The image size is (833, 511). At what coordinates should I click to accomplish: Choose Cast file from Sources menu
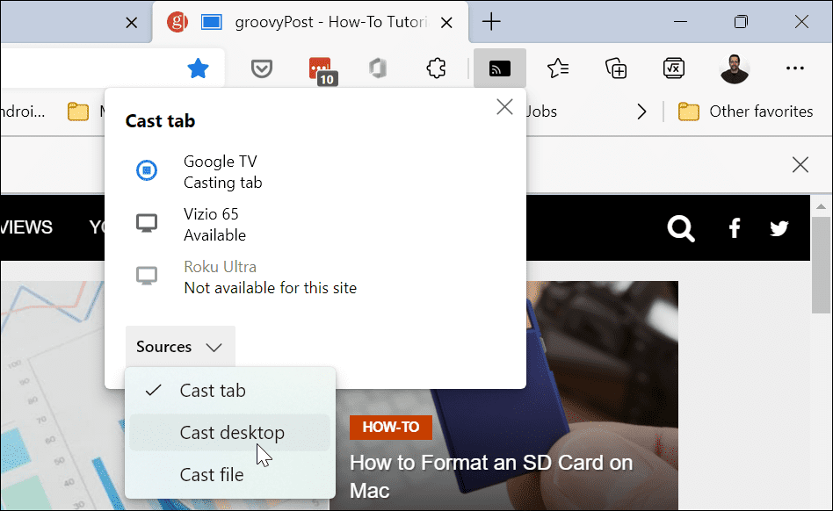229,474
